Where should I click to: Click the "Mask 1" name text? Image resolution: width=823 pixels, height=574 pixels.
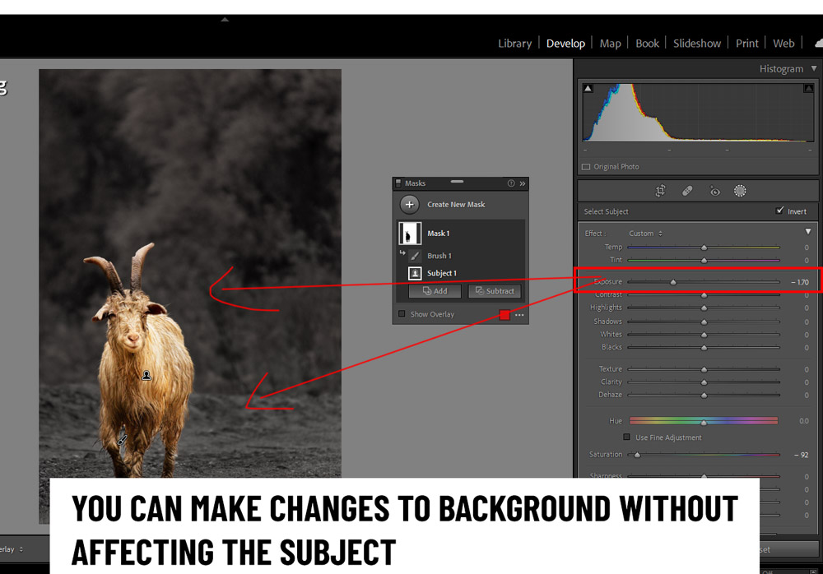439,234
